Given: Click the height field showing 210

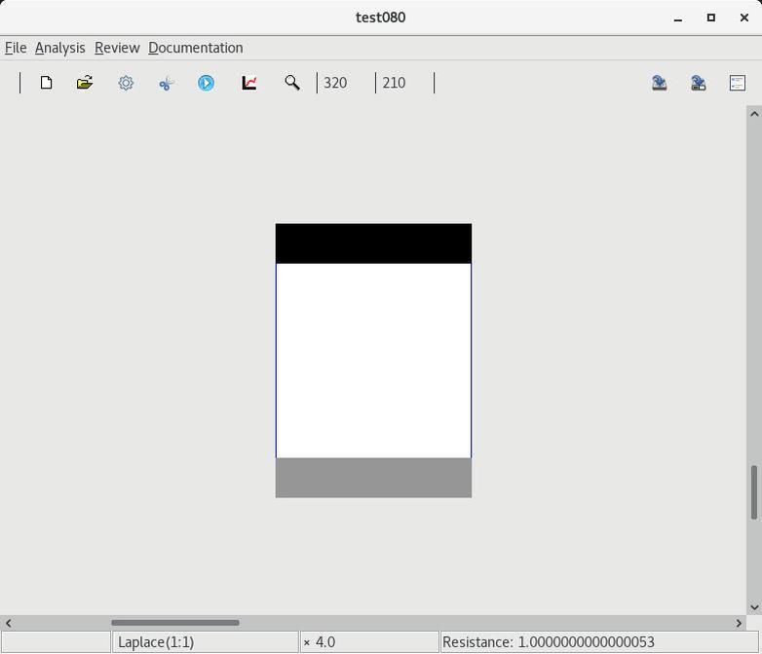Looking at the screenshot, I should [403, 83].
